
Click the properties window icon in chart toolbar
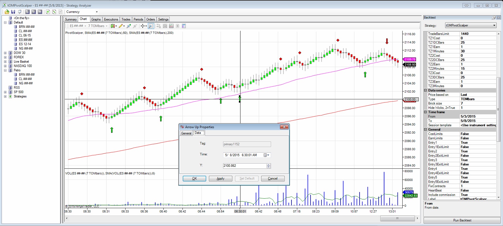184,26
